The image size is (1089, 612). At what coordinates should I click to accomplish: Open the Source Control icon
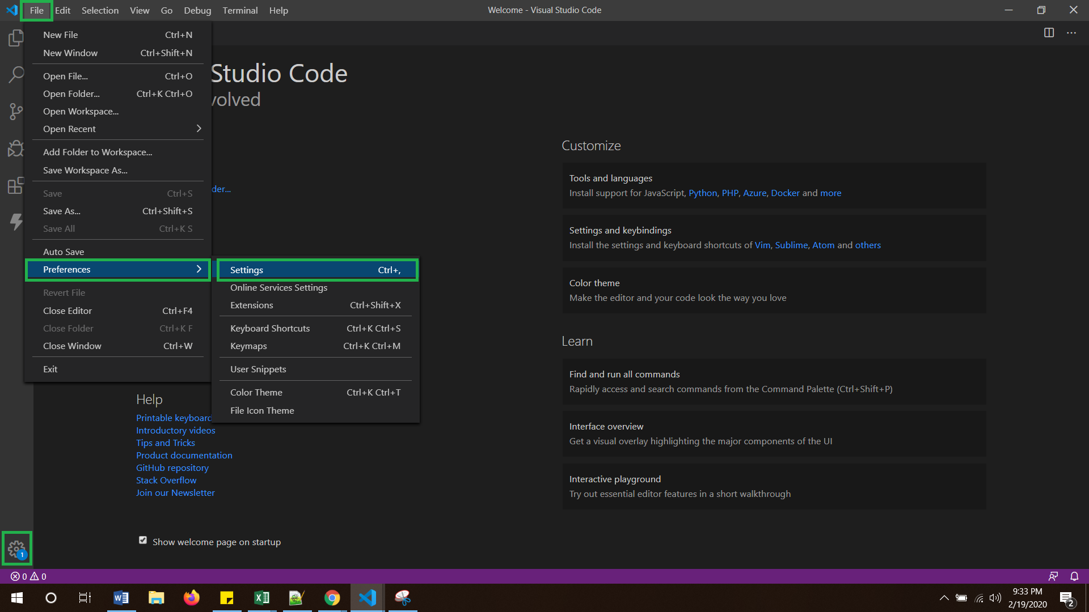[x=15, y=111]
